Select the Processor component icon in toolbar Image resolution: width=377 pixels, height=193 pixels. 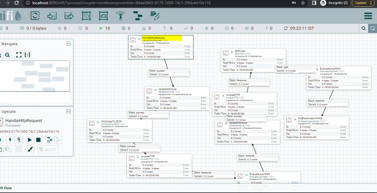pos(35,16)
